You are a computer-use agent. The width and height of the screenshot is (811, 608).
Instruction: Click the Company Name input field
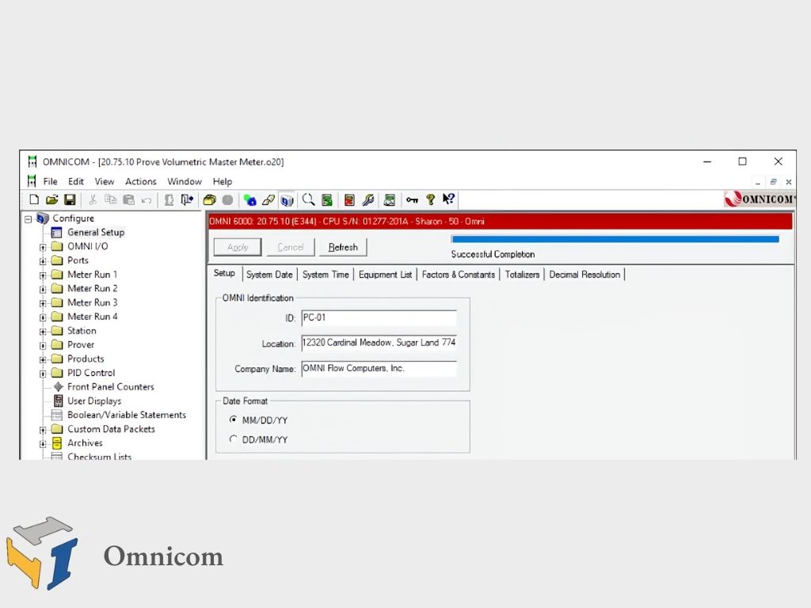click(379, 369)
